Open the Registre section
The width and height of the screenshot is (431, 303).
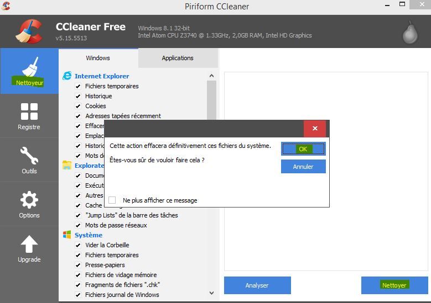29,116
